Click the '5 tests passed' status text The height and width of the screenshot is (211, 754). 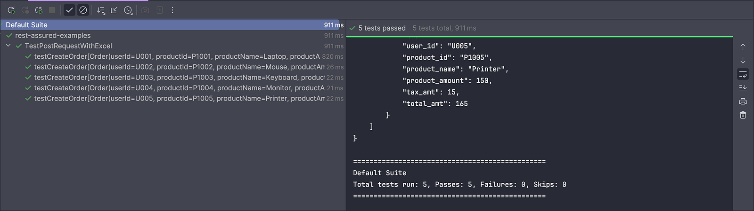point(382,28)
